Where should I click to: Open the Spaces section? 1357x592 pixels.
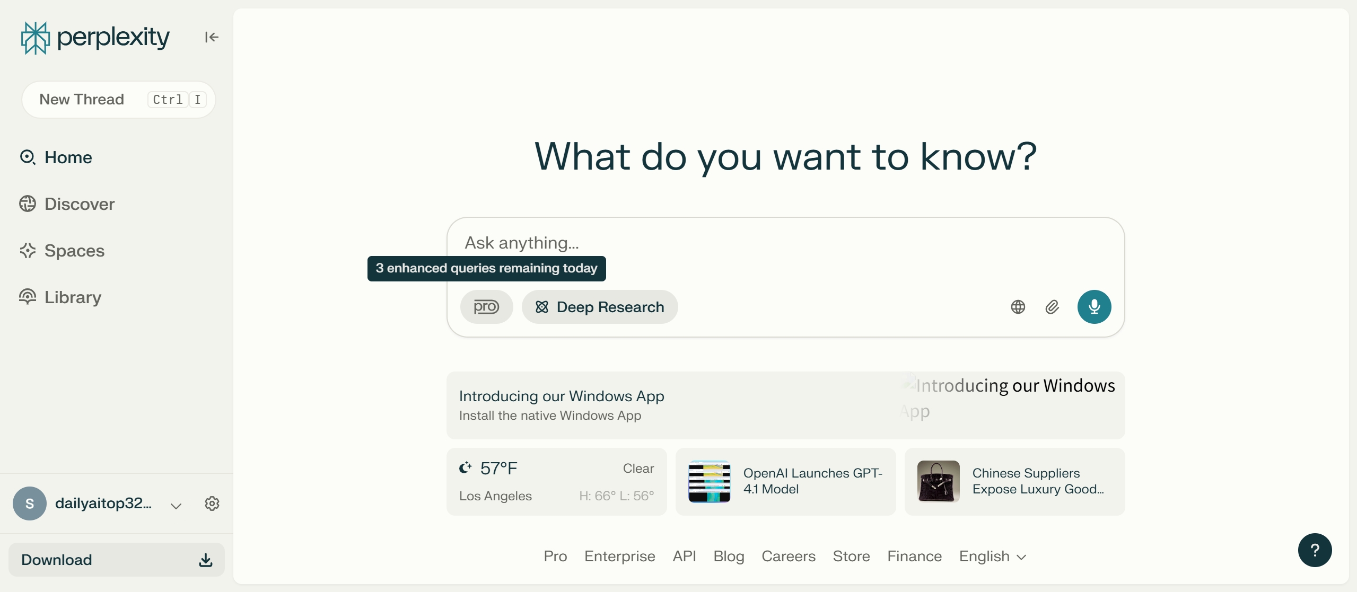(74, 251)
